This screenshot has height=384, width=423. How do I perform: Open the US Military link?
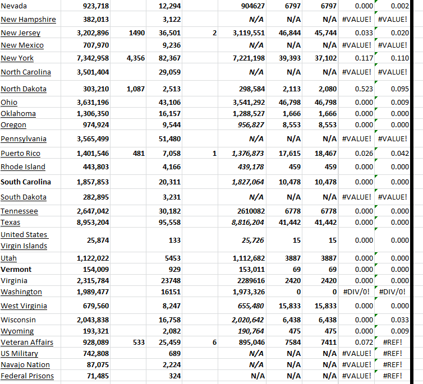coord(20,354)
